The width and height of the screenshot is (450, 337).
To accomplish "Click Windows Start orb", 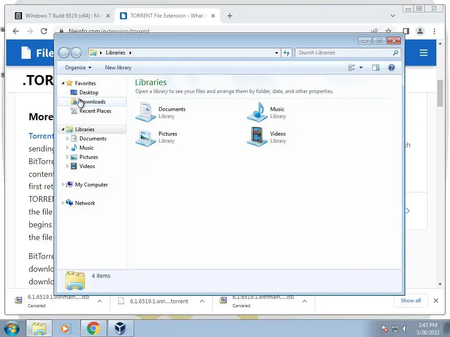I will click(11, 328).
